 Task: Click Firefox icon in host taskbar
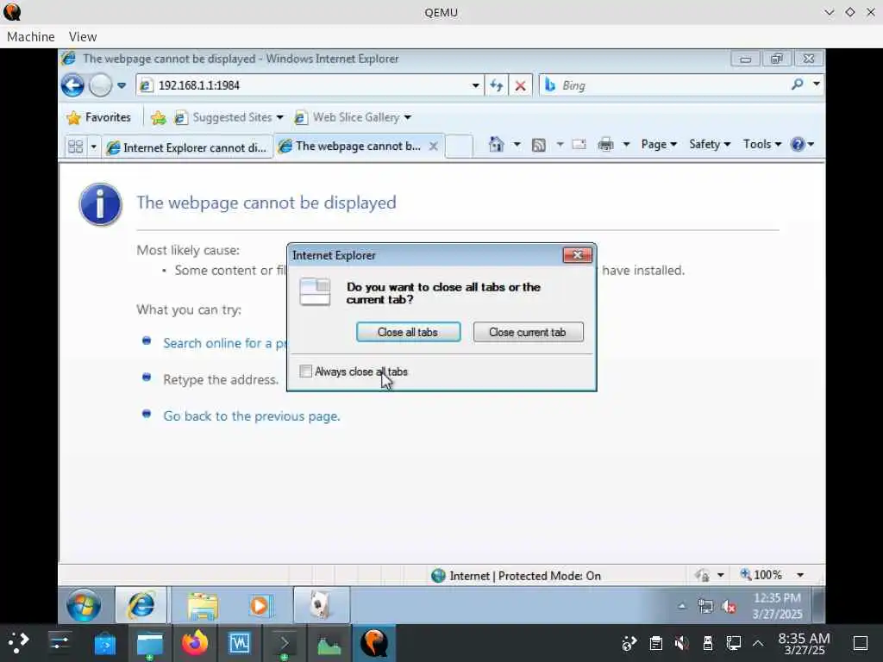(194, 643)
